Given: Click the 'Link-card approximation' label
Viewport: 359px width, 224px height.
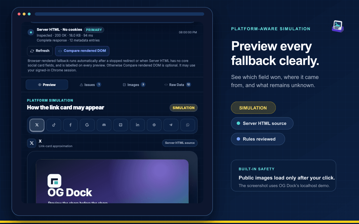Looking at the screenshot, I should pyautogui.click(x=56, y=146).
